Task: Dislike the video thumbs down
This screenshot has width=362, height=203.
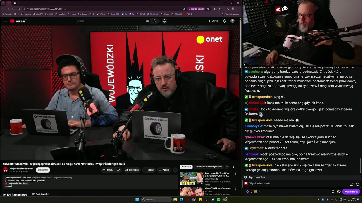Action: click(x=118, y=170)
